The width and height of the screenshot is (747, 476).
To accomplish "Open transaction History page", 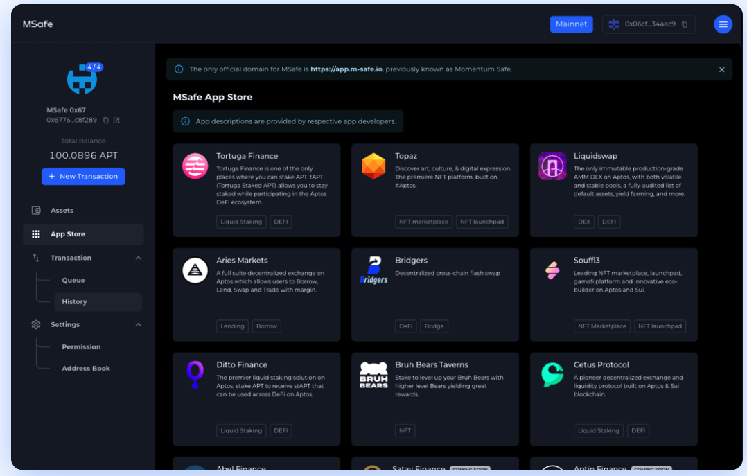I will point(74,302).
